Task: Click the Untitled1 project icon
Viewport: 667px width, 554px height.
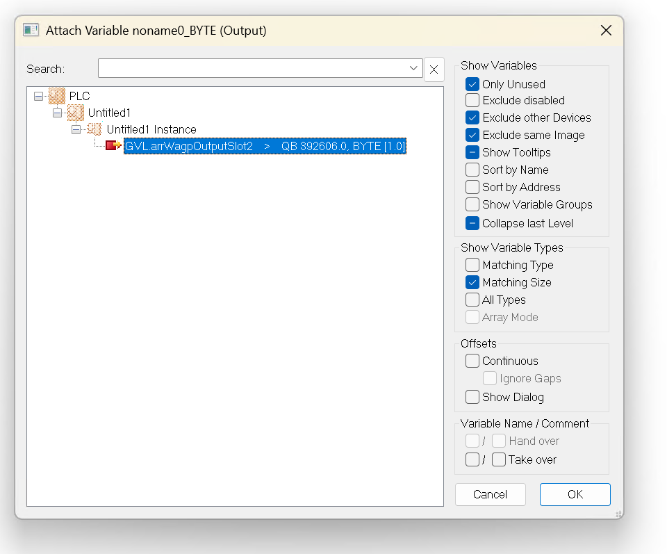Action: (76, 113)
